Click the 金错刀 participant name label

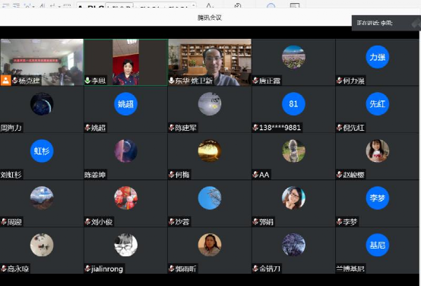pyautogui.click(x=270, y=269)
